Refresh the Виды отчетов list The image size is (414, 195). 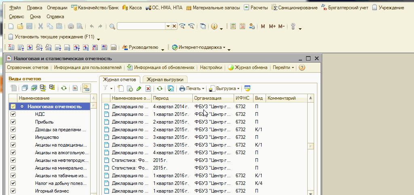[x=63, y=88]
